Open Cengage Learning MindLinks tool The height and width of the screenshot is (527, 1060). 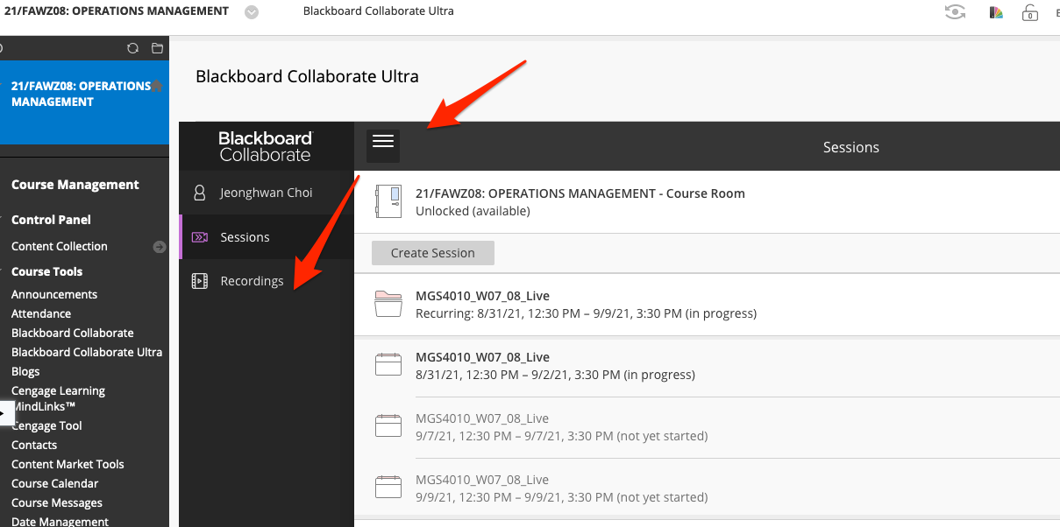(58, 399)
